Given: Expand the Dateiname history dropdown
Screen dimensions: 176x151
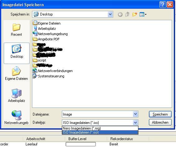Looking at the screenshot, I should (x=135, y=114).
